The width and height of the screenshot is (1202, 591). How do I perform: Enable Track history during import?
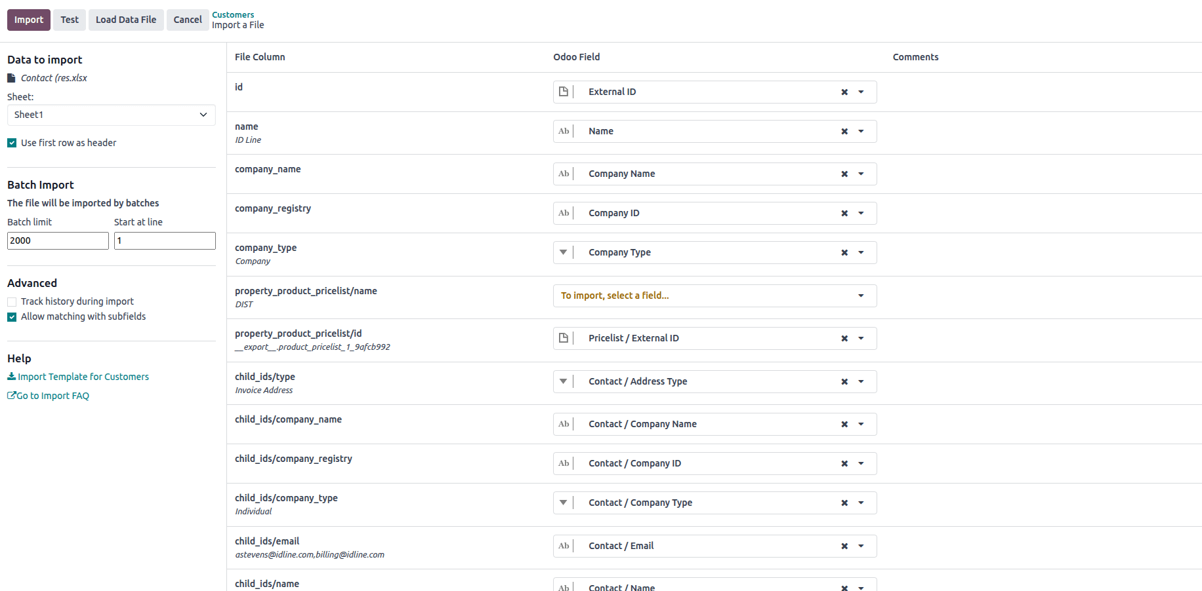click(12, 302)
